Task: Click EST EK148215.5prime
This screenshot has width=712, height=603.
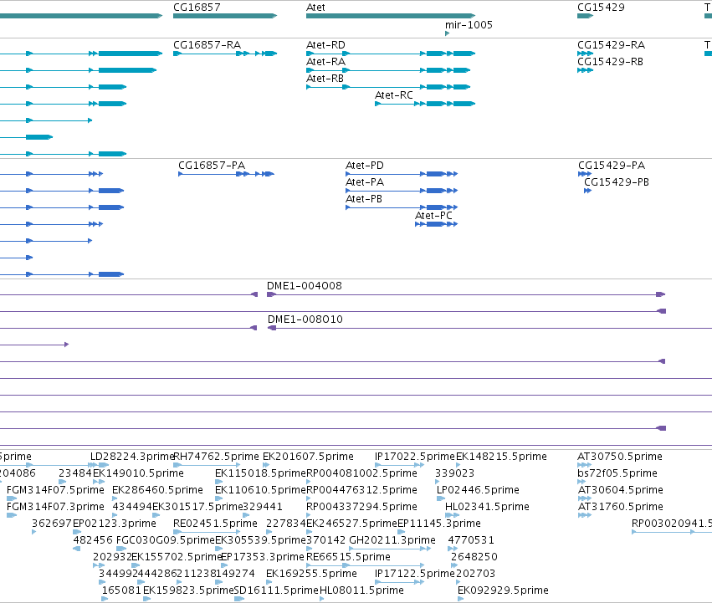Action: [501, 457]
